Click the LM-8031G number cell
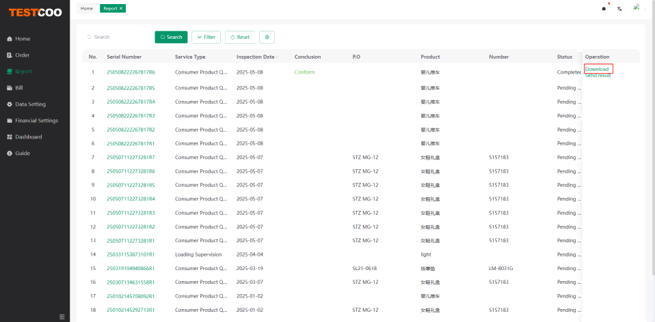 [501, 268]
